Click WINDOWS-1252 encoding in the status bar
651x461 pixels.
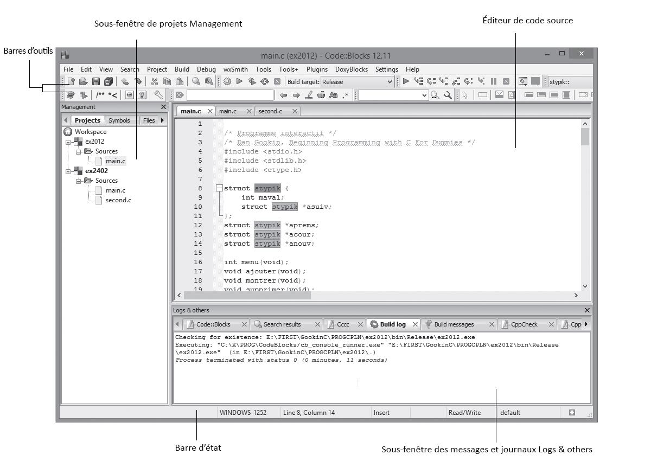[243, 413]
